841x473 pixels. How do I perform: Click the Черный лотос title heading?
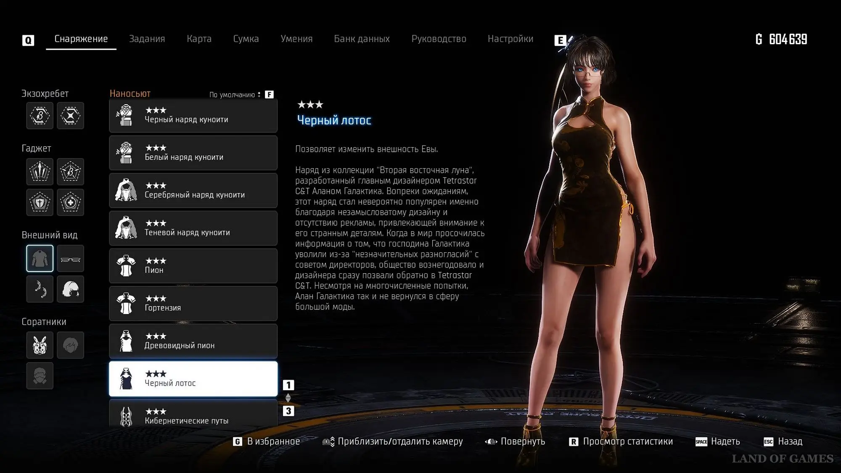(x=334, y=120)
